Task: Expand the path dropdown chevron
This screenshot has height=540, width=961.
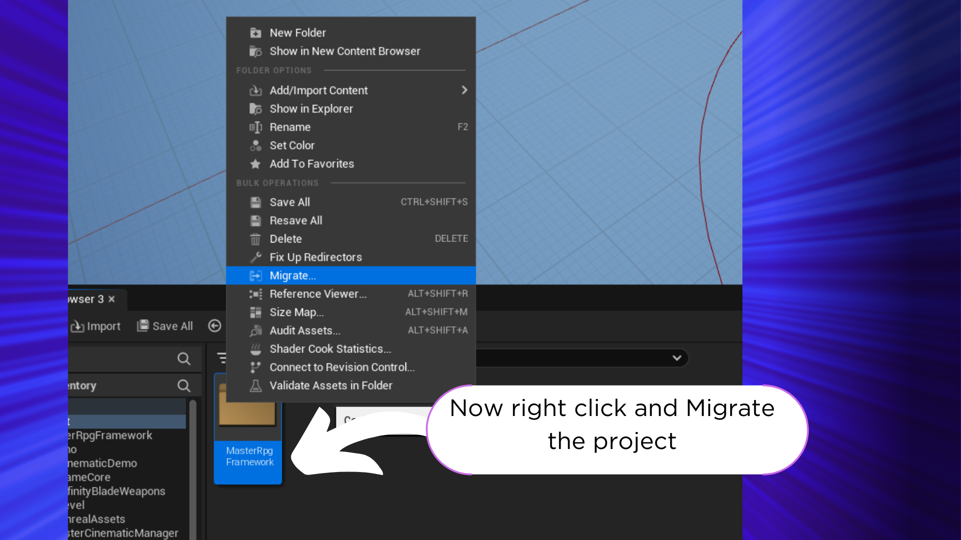Action: click(x=677, y=358)
